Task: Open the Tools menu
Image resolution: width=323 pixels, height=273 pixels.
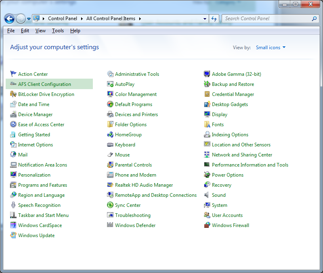Action: [x=58, y=31]
